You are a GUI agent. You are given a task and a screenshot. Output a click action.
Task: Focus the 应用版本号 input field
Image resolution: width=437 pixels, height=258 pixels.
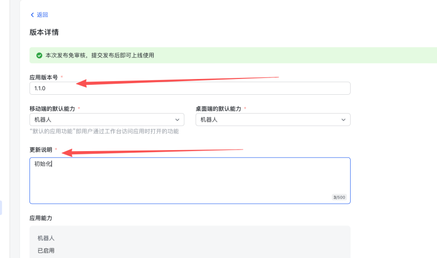pos(190,88)
